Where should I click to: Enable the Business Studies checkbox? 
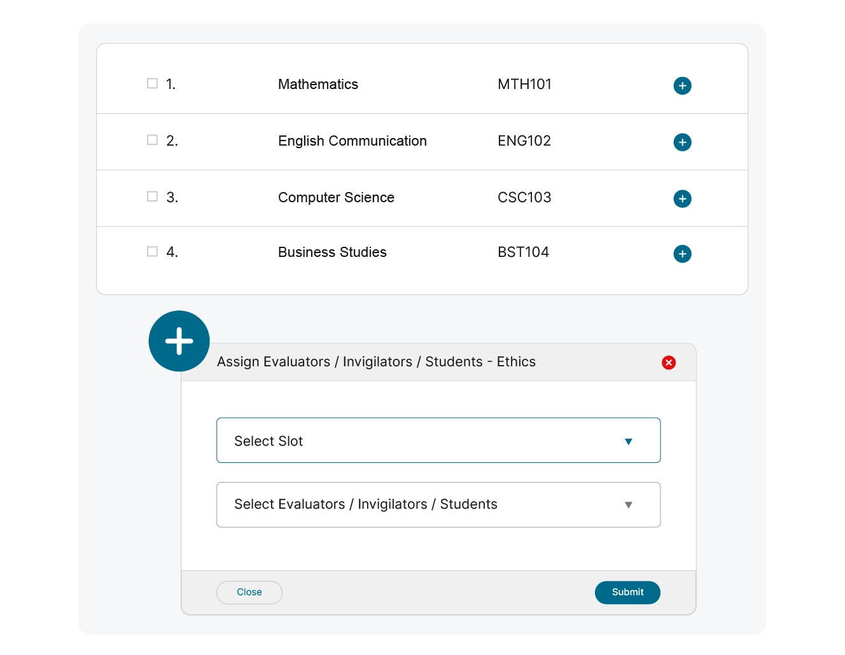click(152, 251)
